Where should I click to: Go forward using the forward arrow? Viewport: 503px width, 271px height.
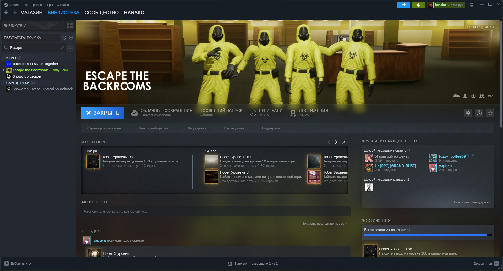click(15, 12)
